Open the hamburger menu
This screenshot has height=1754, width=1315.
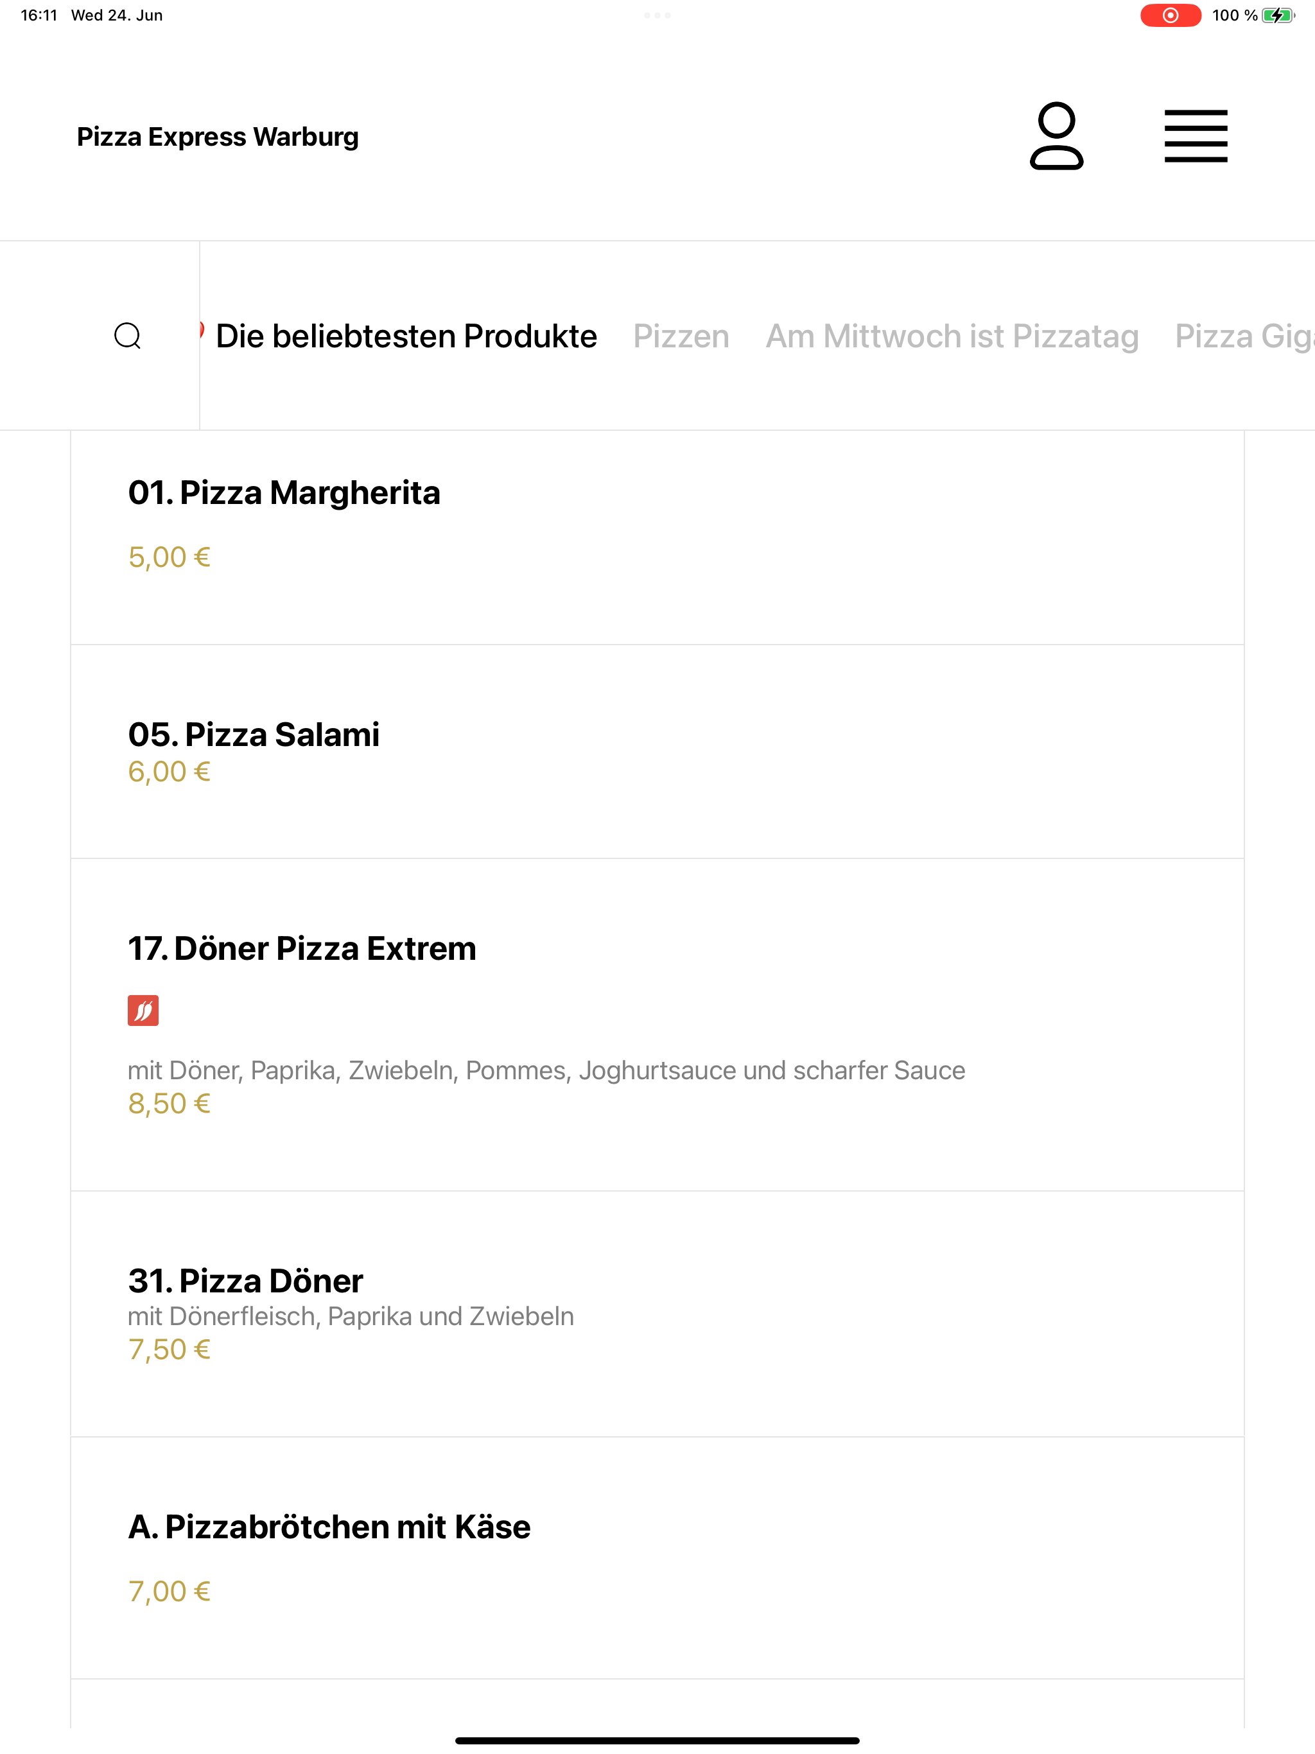1195,135
